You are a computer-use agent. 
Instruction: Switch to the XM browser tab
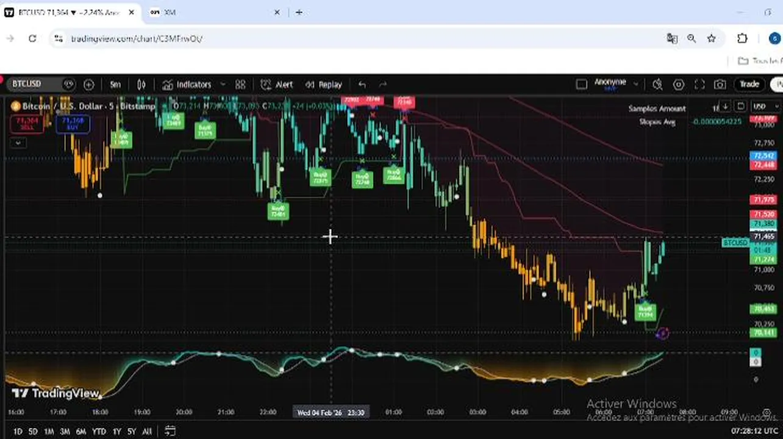[213, 12]
